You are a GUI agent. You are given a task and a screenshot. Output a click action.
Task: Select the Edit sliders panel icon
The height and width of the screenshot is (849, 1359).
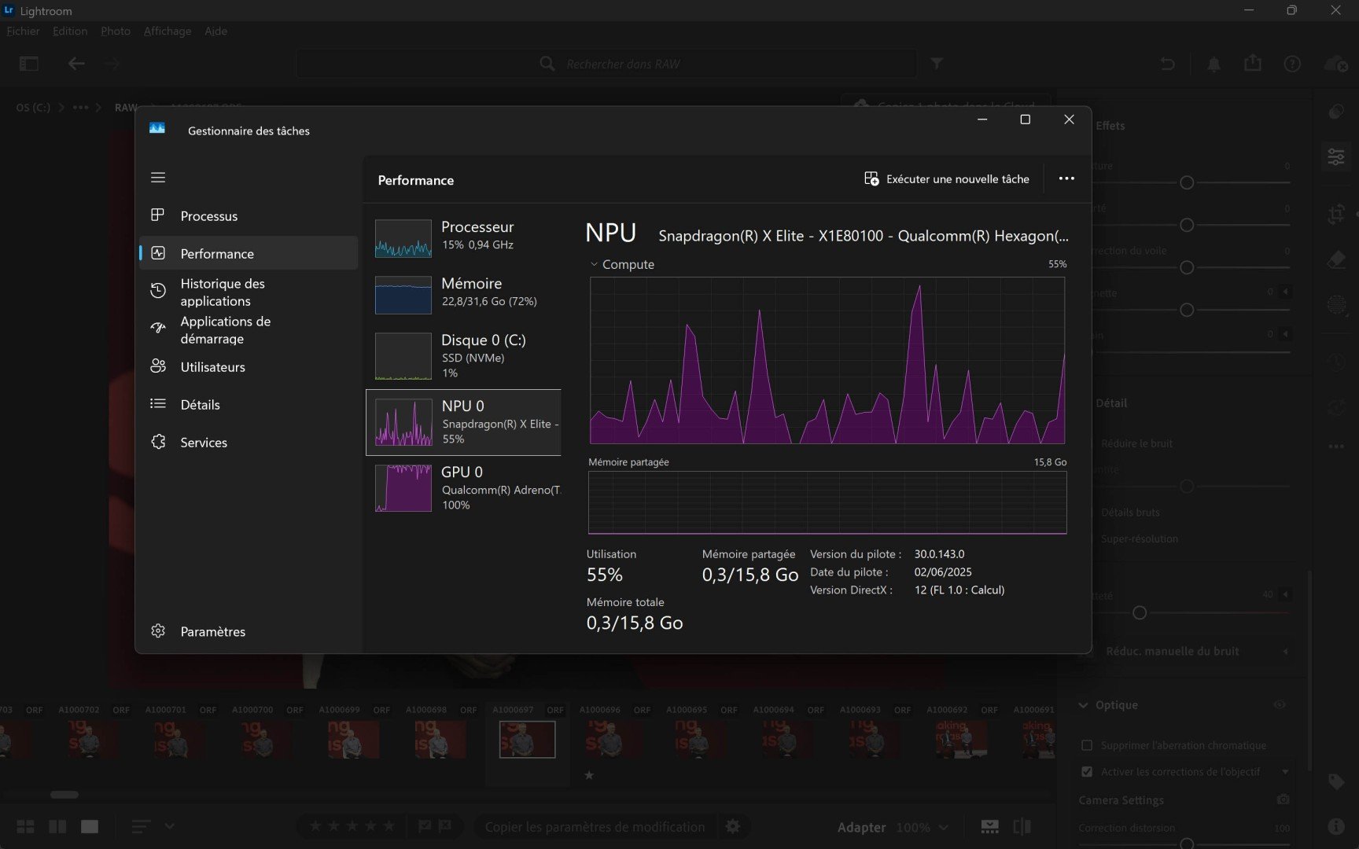[x=1336, y=157]
